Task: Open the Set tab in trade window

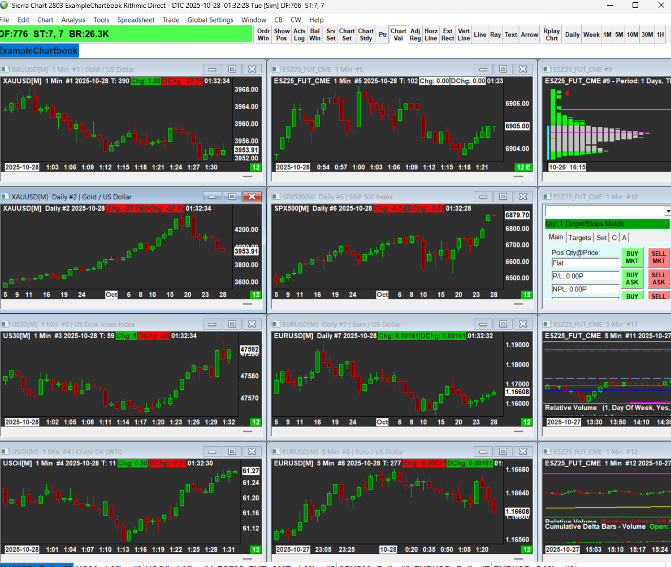Action: 601,238
